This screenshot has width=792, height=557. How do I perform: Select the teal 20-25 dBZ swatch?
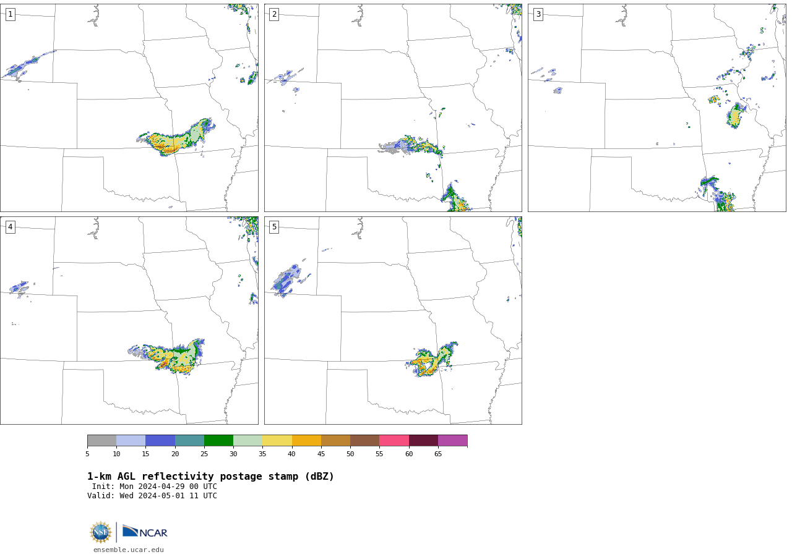coord(189,440)
